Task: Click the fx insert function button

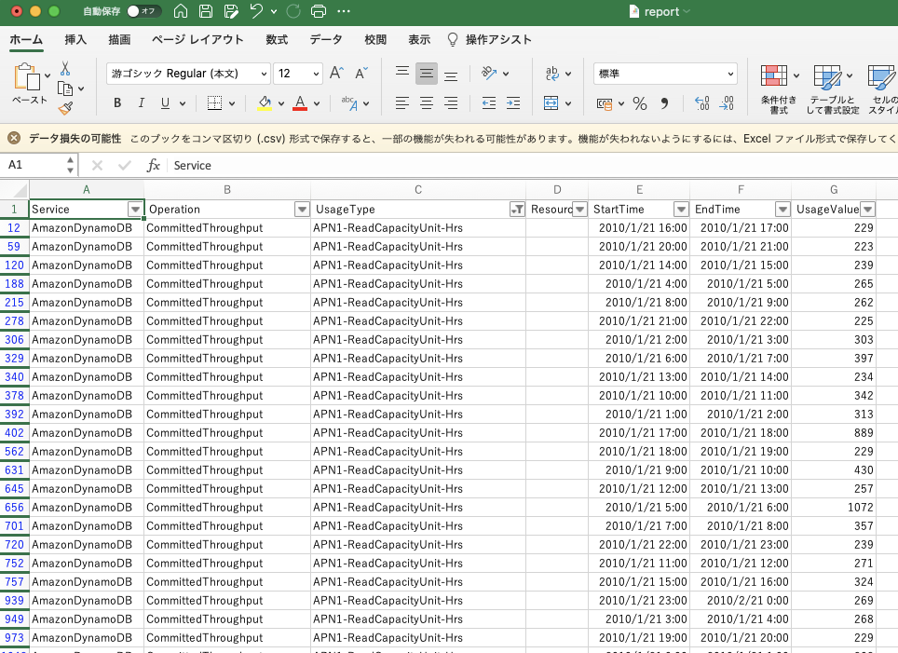Action: (153, 166)
